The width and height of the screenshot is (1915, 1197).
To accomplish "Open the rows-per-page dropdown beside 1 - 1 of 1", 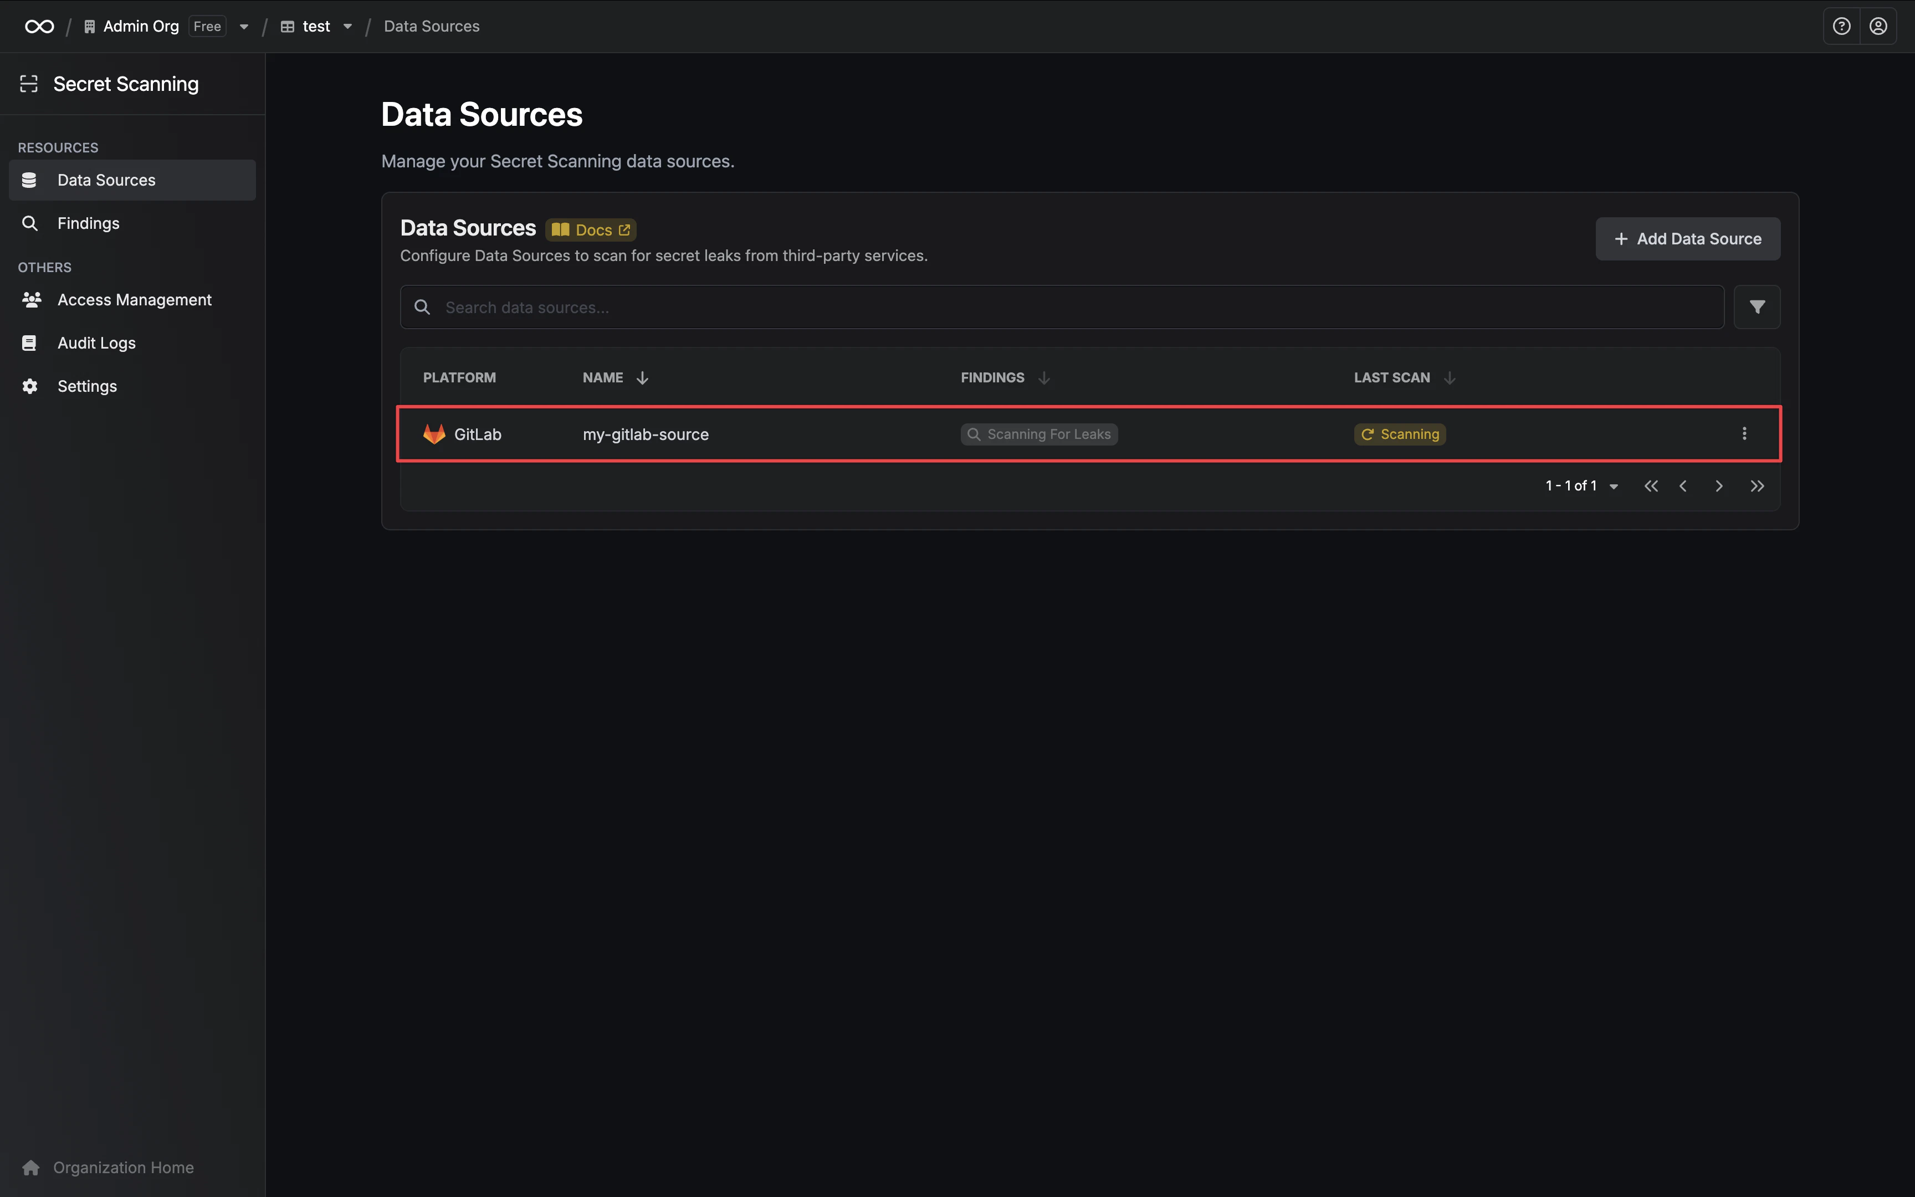I will click(x=1614, y=487).
